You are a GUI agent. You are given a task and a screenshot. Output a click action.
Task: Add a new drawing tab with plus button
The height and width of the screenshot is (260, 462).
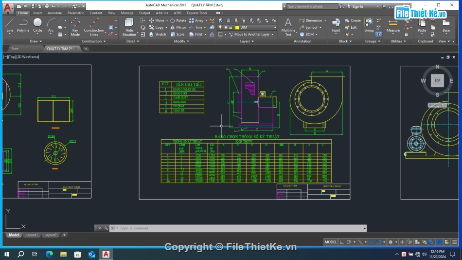tap(86, 49)
